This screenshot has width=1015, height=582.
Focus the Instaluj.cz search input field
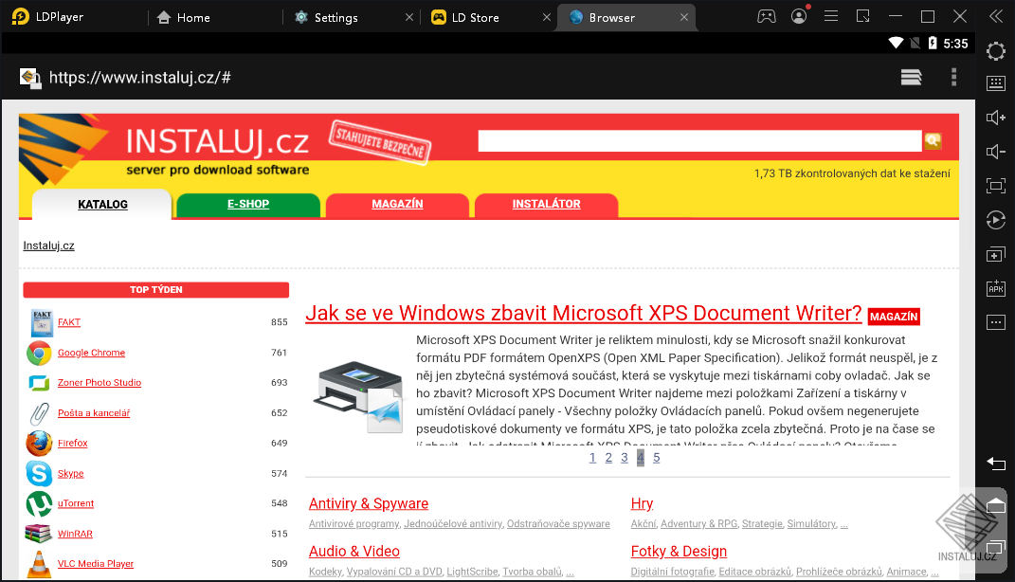coord(699,140)
